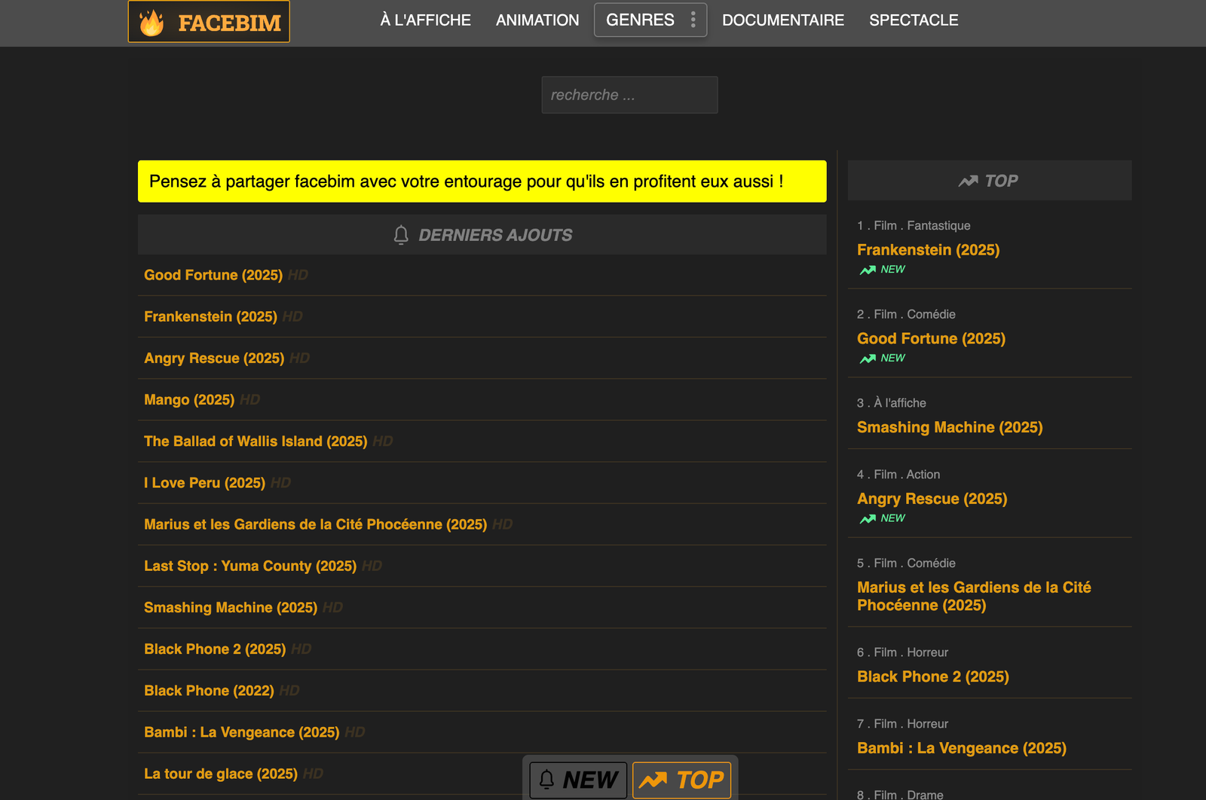Viewport: 1206px width, 800px height.
Task: Expand the GENRES dropdown menu
Action: pos(641,20)
